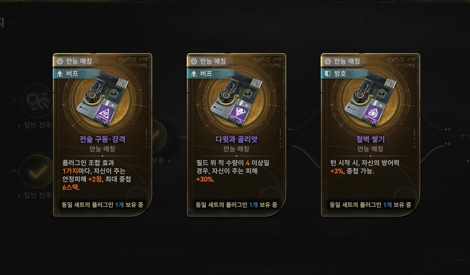Screen dimensions: 470x275
Task: Click the dimmed 일반 전투 battle node icon
Action: pyautogui.click(x=38, y=101)
